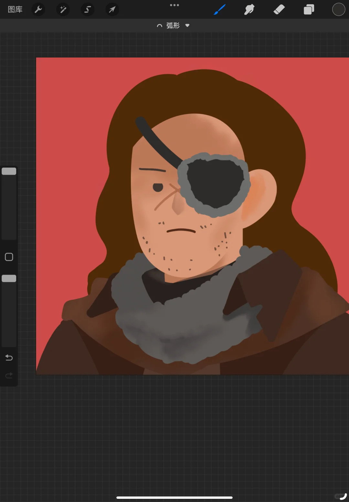Activate the Selection tool (S icon)

(x=88, y=9)
